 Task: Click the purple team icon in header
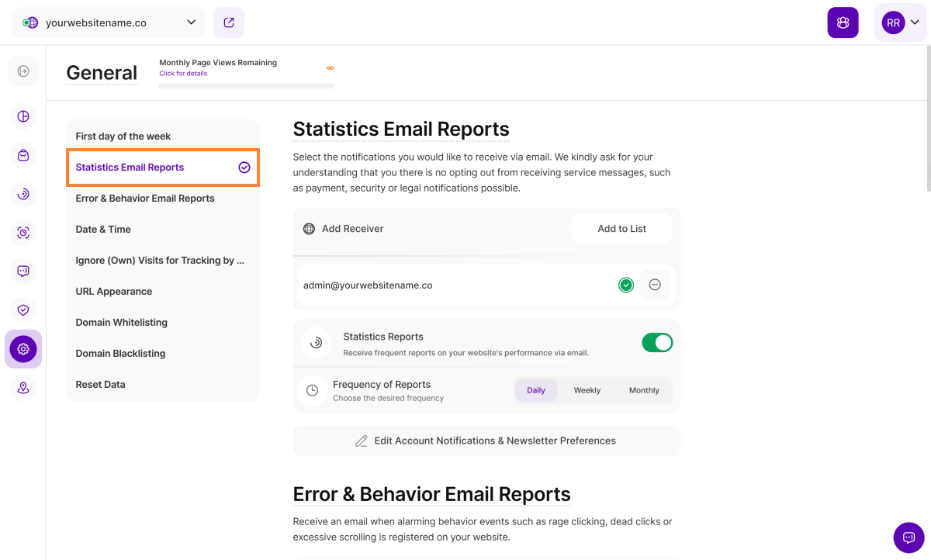pyautogui.click(x=843, y=22)
